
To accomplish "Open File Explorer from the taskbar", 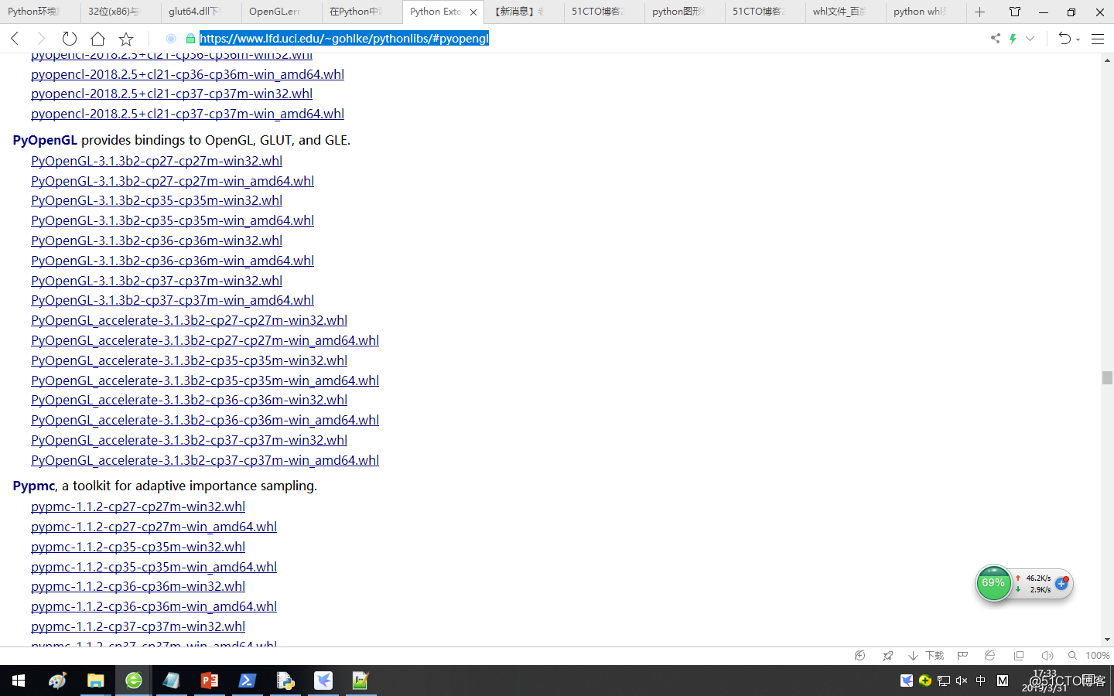I will (95, 681).
